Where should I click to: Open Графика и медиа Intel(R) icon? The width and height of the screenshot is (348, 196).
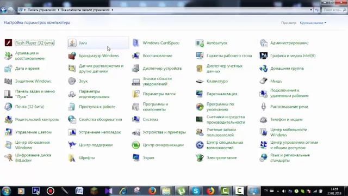coord(263,56)
